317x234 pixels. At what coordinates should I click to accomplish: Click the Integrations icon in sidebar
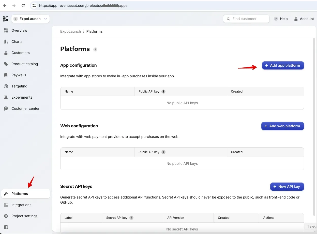6,205
